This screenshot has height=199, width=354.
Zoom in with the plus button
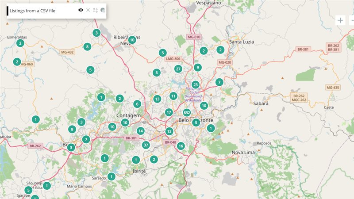click(340, 20)
